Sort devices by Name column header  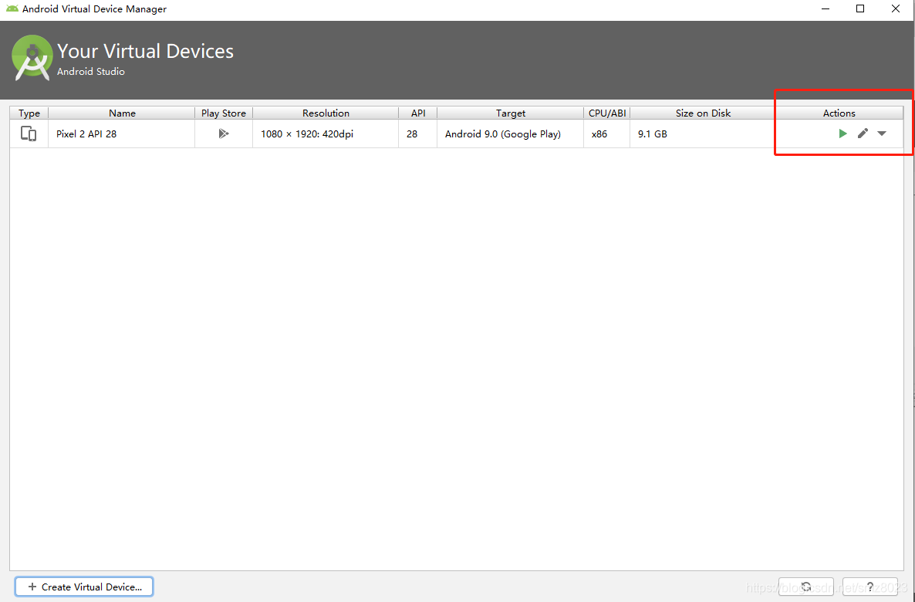[122, 113]
